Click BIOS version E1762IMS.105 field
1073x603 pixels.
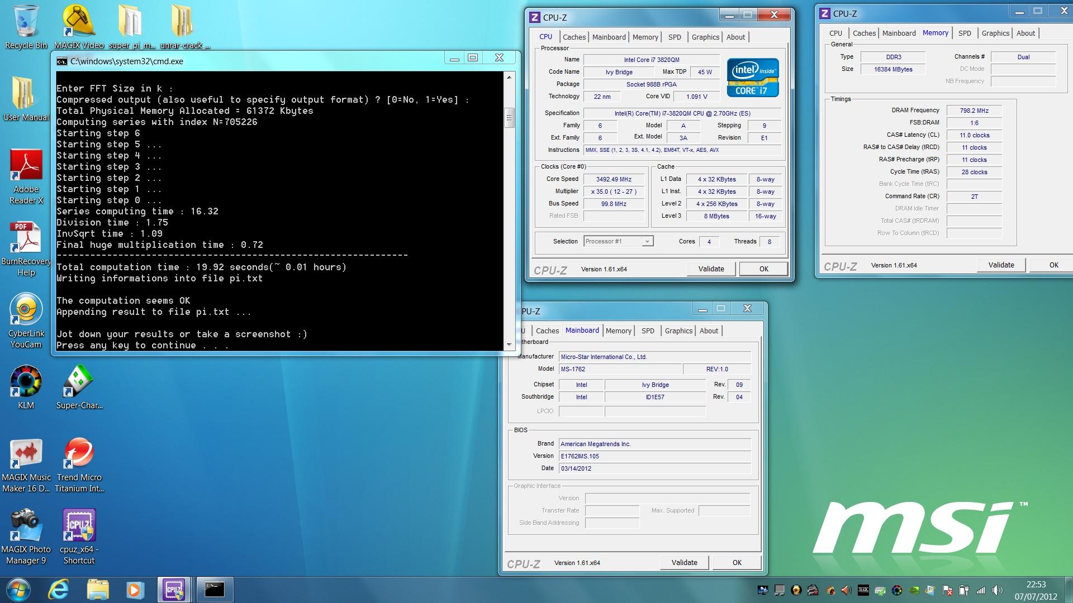(x=654, y=456)
